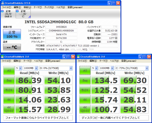Expand 1000MB size dropdown in left CrystalDiskMark

pos(36,68)
